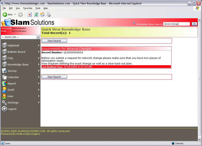202x146 pixels.
Task: Open the Quick Link dropdown
Action: pyautogui.click(x=38, y=37)
